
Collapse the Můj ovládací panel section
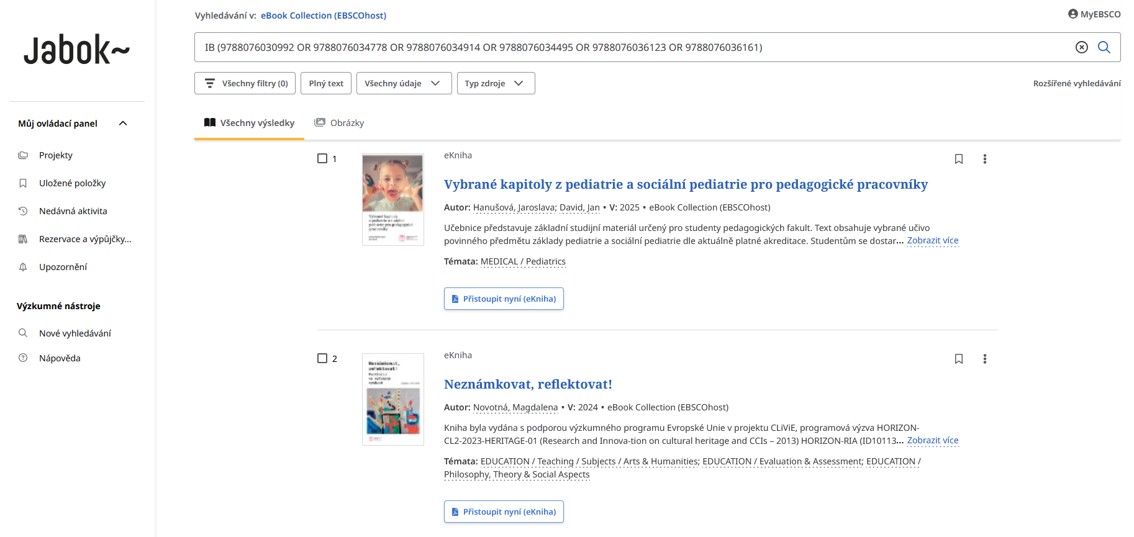[x=123, y=124]
